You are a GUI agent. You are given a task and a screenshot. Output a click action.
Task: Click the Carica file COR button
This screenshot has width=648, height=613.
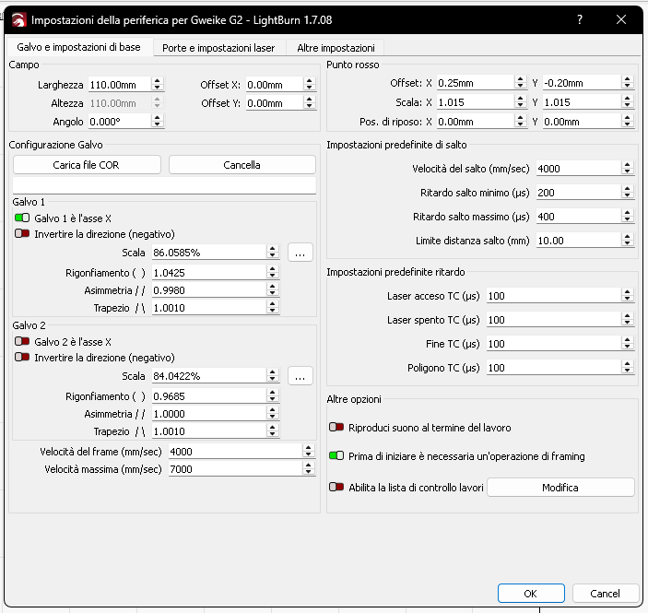[x=87, y=165]
